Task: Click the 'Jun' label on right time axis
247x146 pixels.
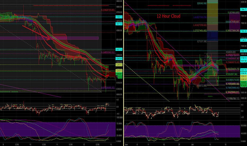Action: coord(126,144)
